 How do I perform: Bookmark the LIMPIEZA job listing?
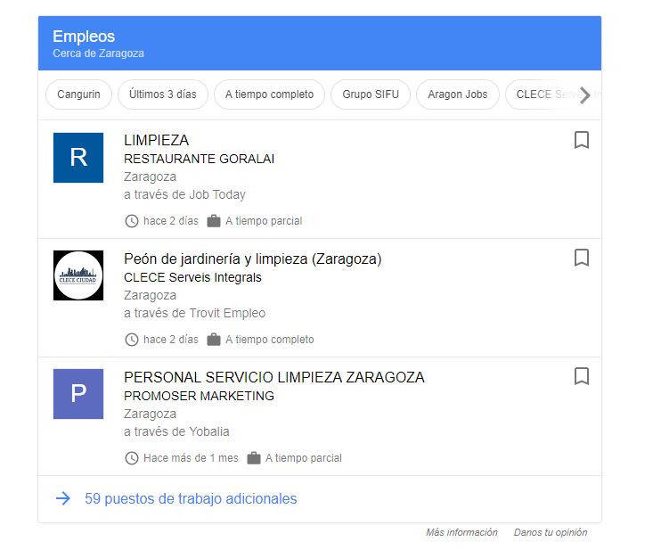pyautogui.click(x=581, y=140)
